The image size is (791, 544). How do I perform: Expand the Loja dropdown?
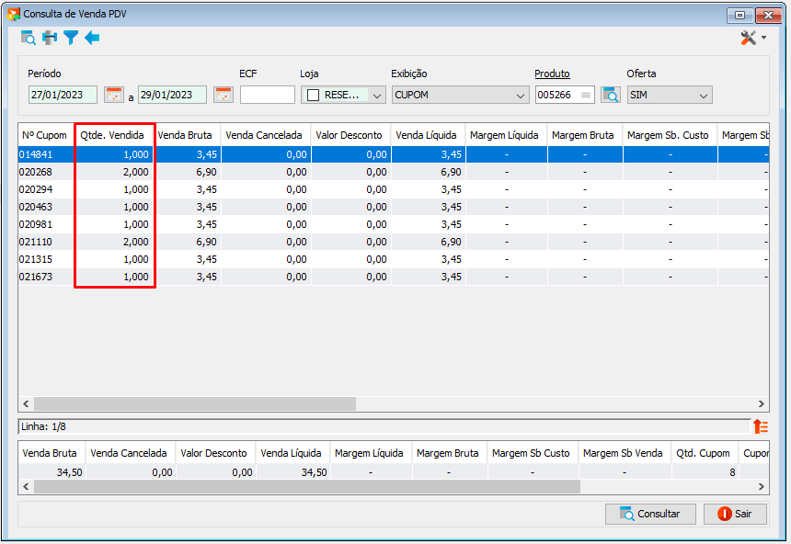(377, 96)
